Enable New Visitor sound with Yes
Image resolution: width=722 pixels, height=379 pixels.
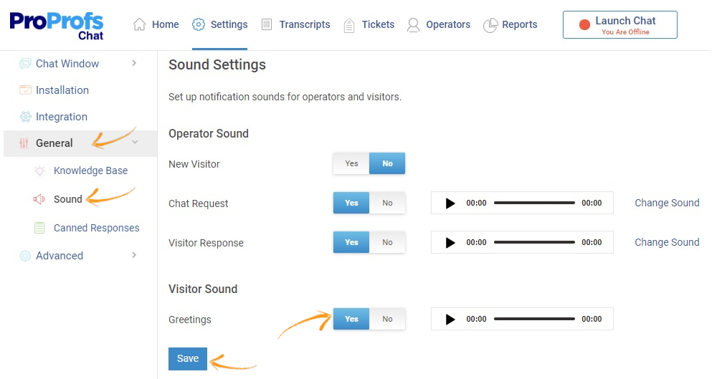[x=351, y=163]
